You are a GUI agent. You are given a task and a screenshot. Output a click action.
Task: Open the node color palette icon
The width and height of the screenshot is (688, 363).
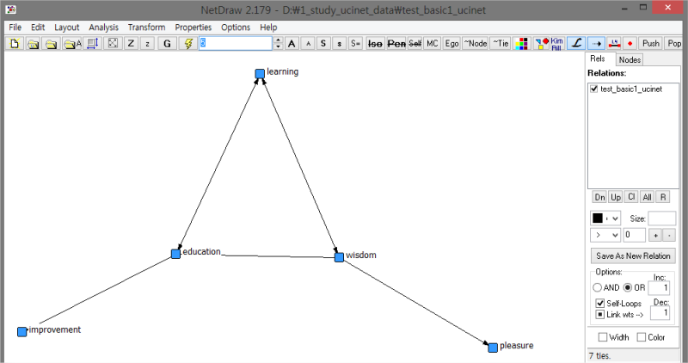(521, 44)
